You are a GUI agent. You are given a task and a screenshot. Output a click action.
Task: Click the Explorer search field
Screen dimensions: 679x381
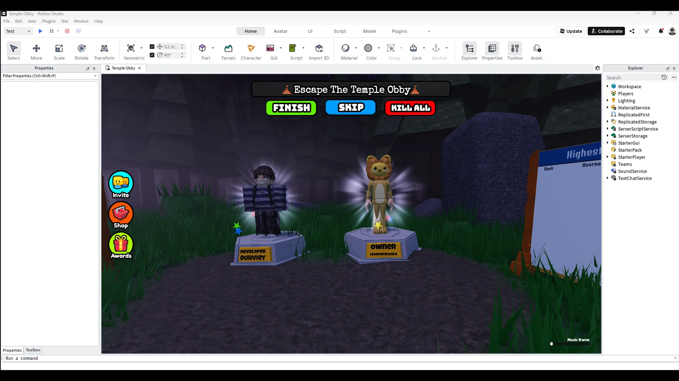(x=632, y=77)
